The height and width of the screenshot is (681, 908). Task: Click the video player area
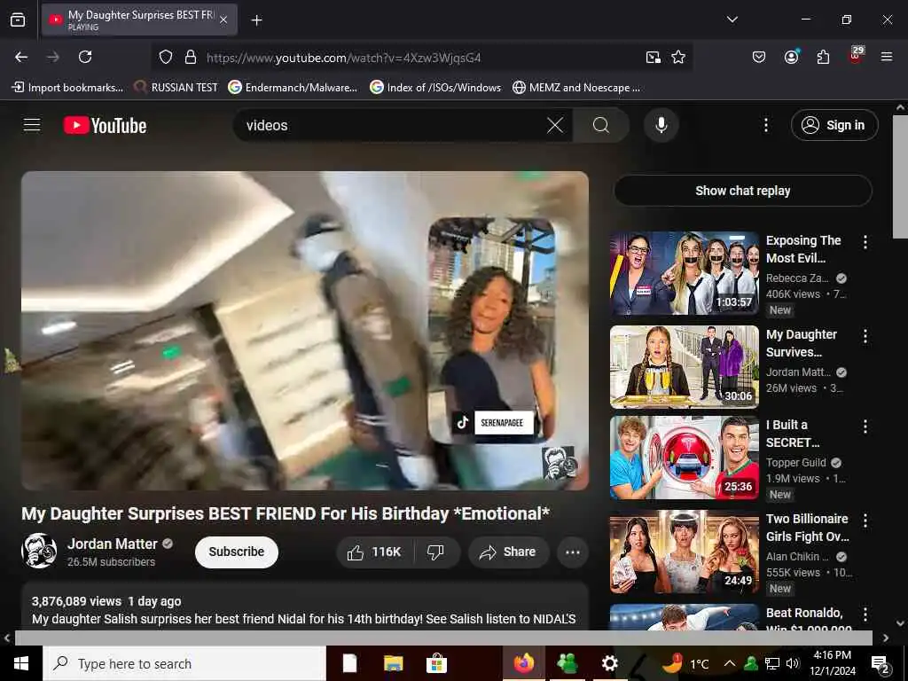305,331
